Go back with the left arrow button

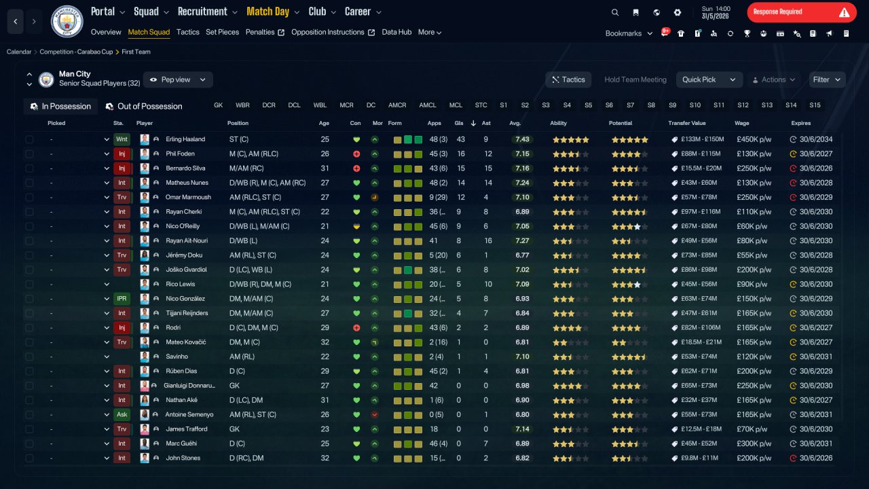(x=16, y=22)
